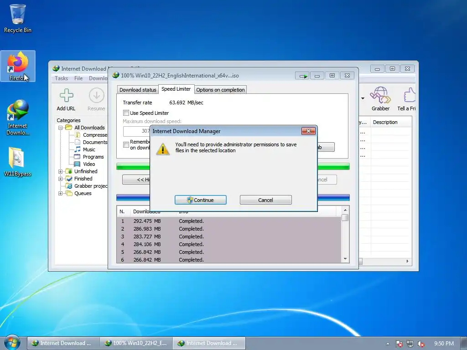Click the Description column header
The height and width of the screenshot is (350, 467).
tap(391, 122)
